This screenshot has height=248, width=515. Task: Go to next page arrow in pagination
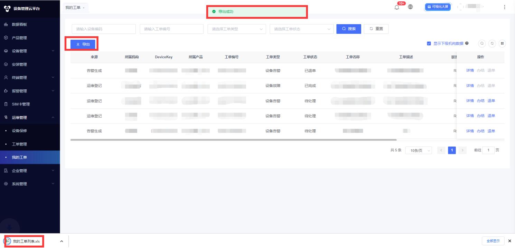462,150
